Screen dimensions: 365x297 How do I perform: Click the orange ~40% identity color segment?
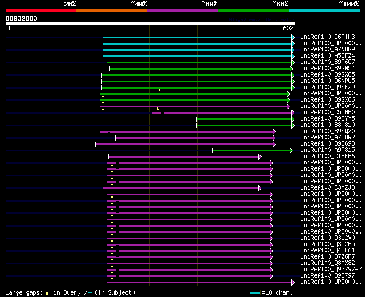(112, 10)
